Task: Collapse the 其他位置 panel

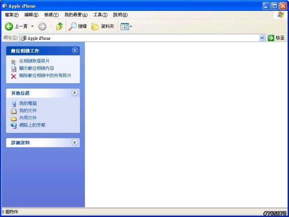Action: 75,93
